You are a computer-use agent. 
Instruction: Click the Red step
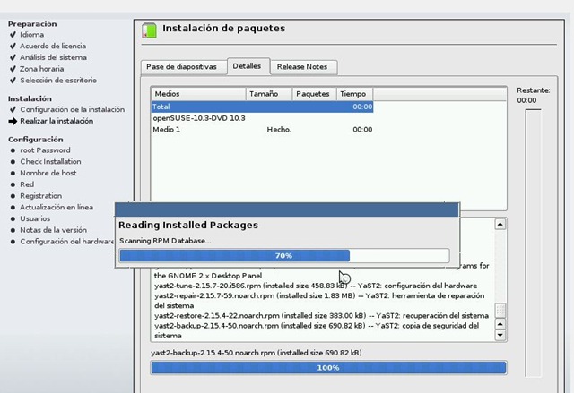click(x=27, y=184)
